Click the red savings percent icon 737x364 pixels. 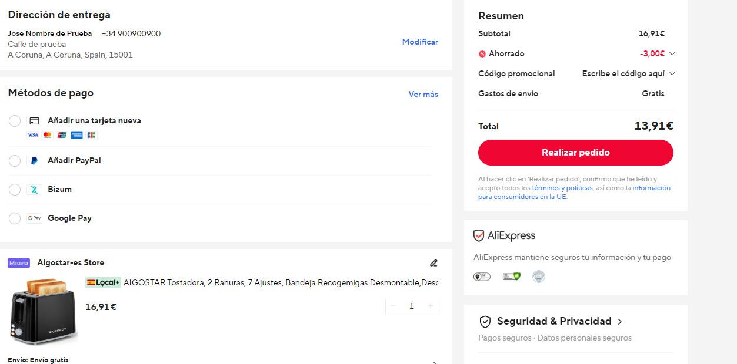coord(482,54)
